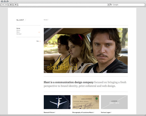146x116 pixels.
Task: Open the Home navigation link
Action: tap(18, 28)
